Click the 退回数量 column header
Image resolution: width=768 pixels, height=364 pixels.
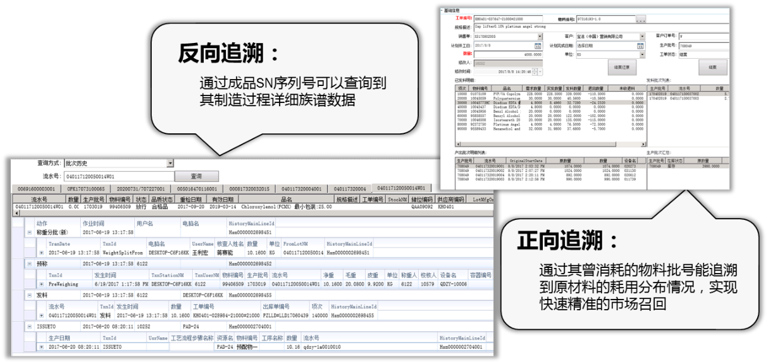point(597,88)
